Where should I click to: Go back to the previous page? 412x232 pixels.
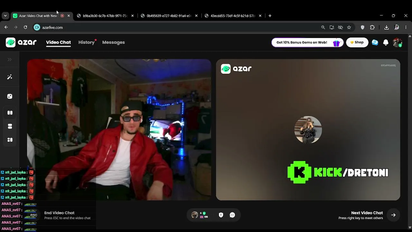click(x=6, y=27)
